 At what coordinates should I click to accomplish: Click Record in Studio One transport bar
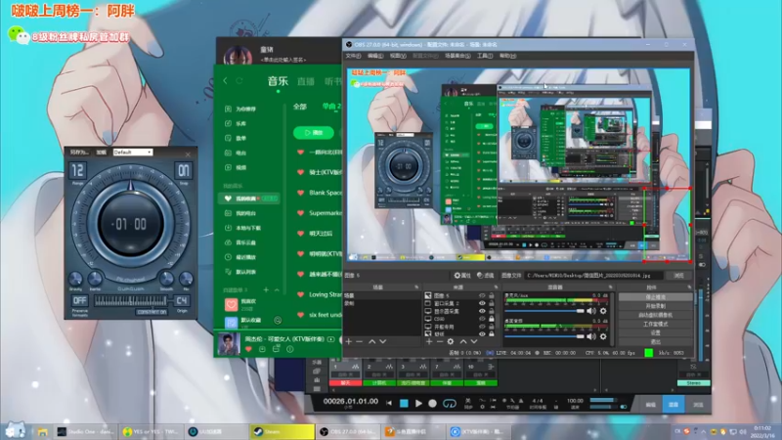pos(432,403)
